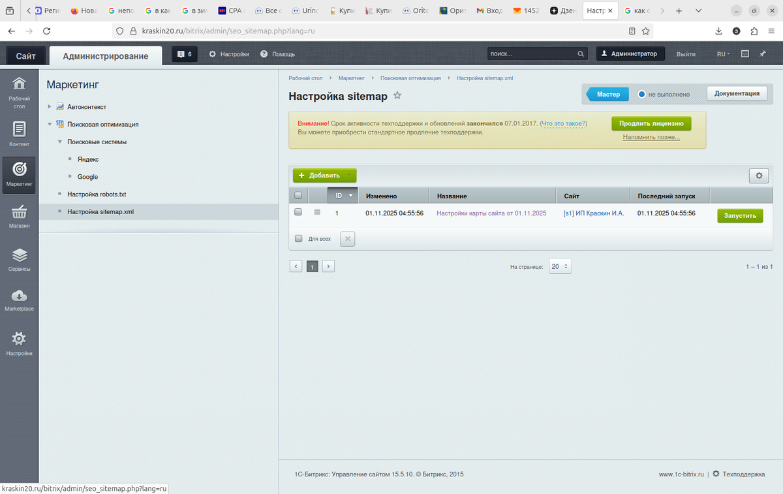
Task: Open the Техподдержка footer link
Action: pyautogui.click(x=743, y=474)
